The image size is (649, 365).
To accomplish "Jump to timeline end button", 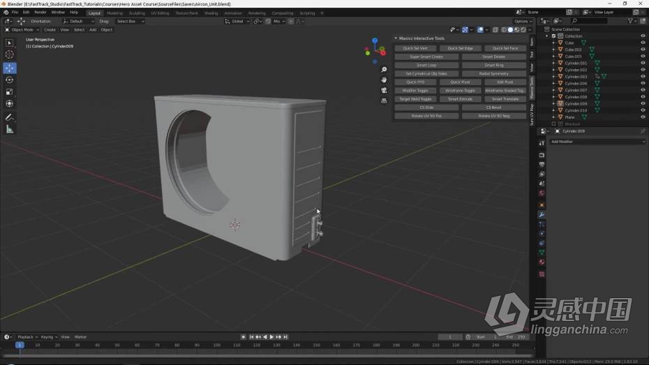I will (x=285, y=337).
